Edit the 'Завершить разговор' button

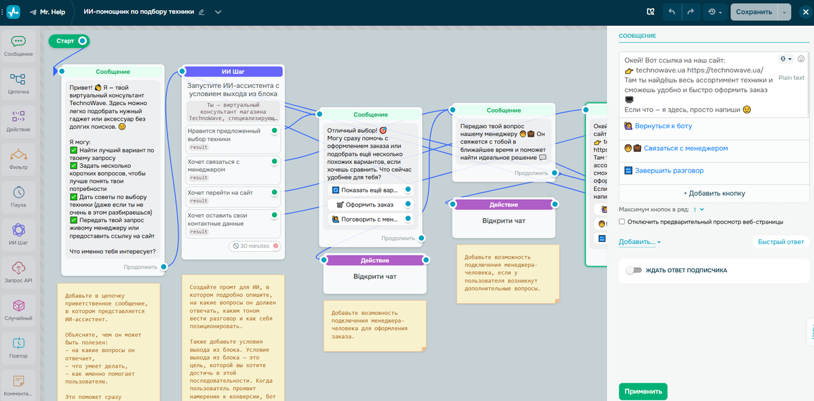point(714,171)
